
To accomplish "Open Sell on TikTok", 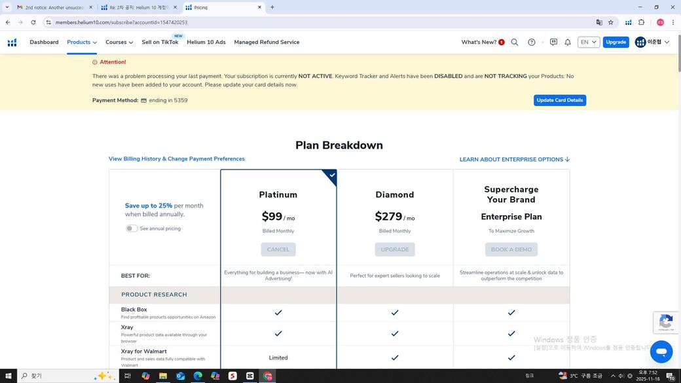I will (x=160, y=42).
